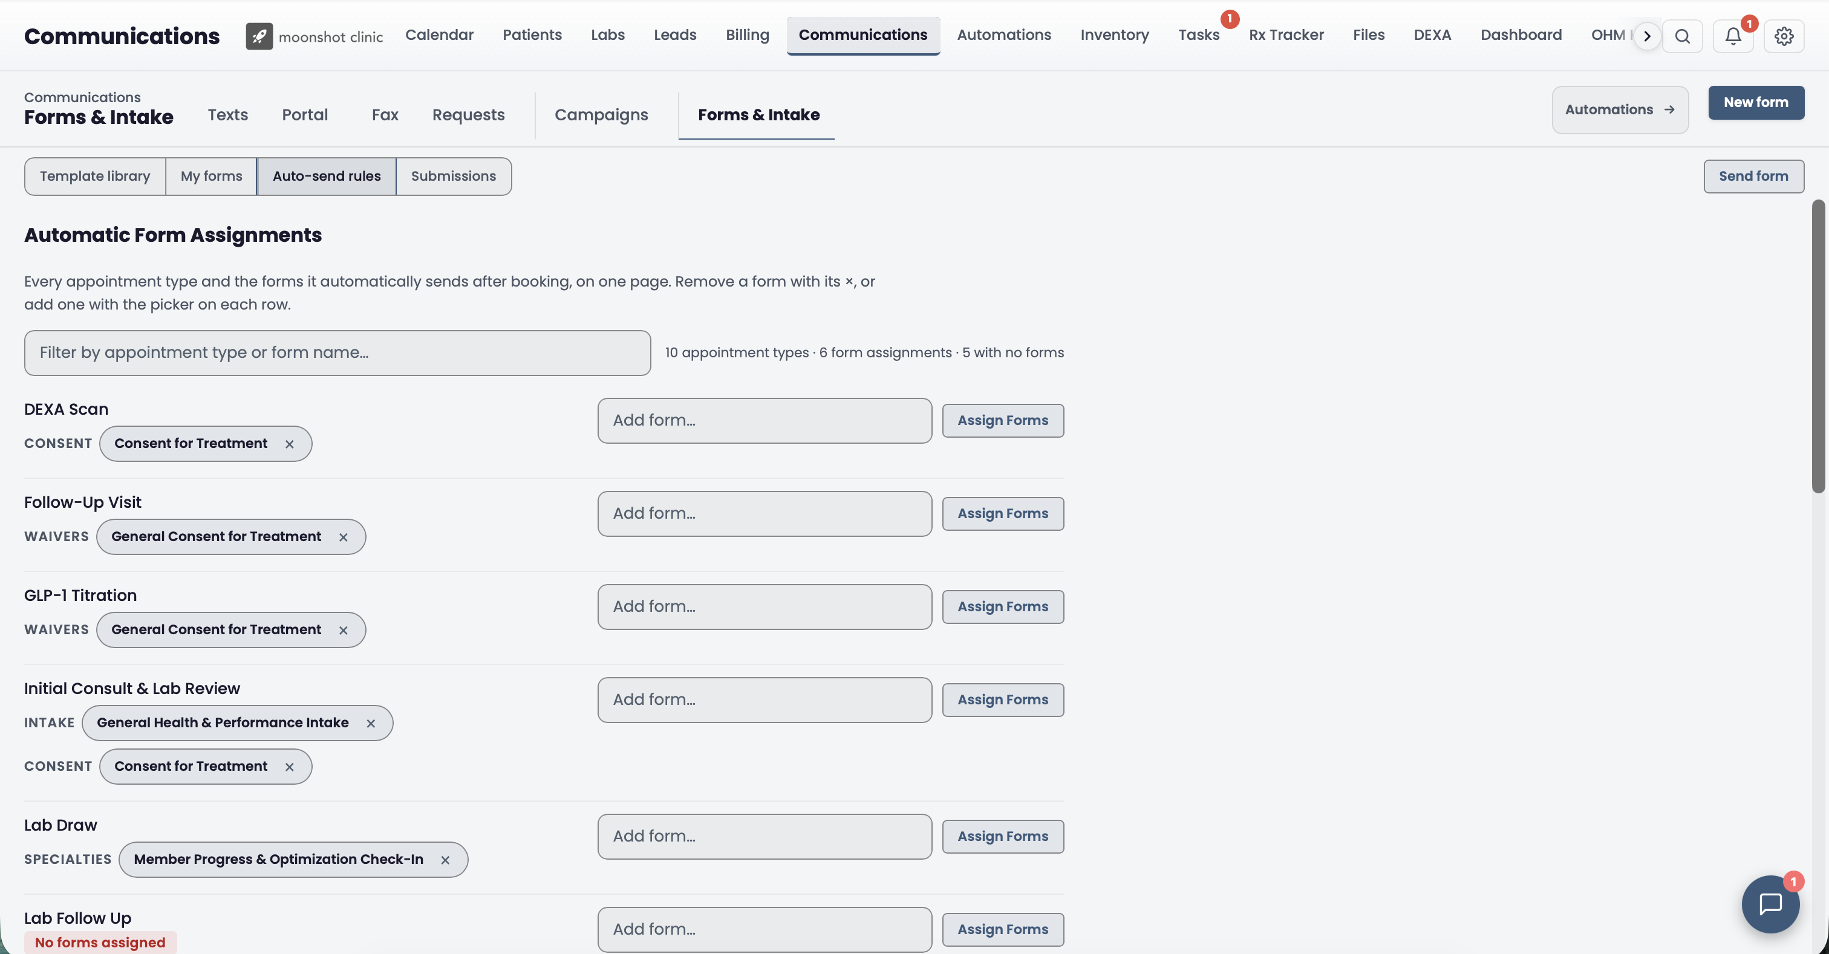Click Assign Forms for Lab Draw
The width and height of the screenshot is (1829, 954).
point(1003,836)
